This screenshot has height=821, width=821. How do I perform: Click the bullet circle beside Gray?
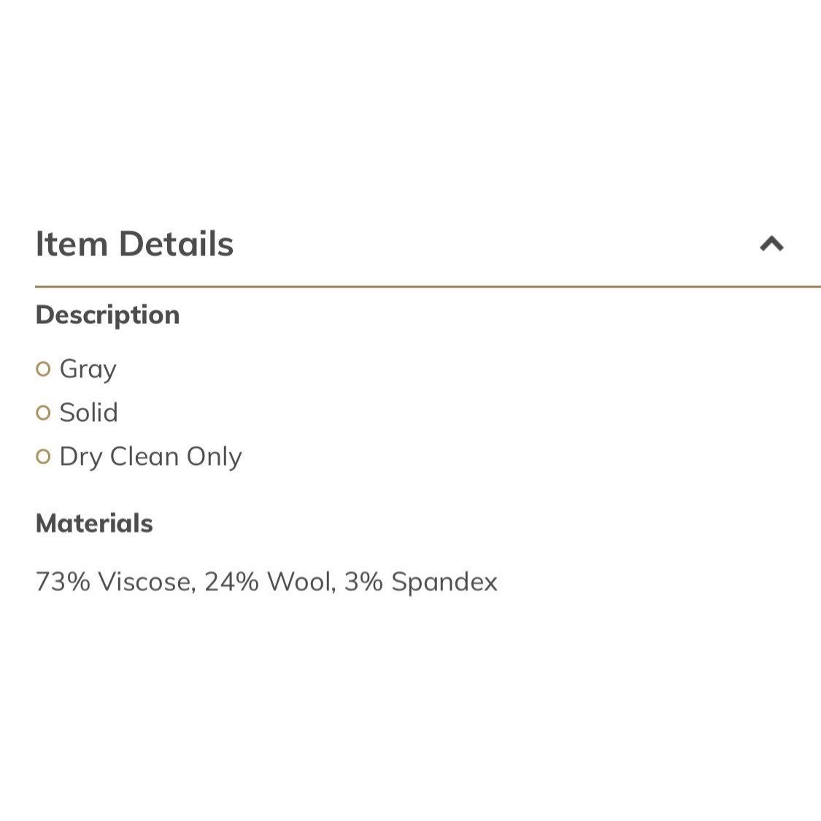[43, 369]
